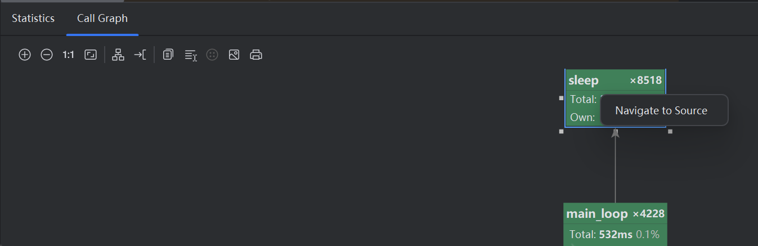The height and width of the screenshot is (246, 758).
Task: Click the stacked documents copy icon
Action: pyautogui.click(x=168, y=55)
